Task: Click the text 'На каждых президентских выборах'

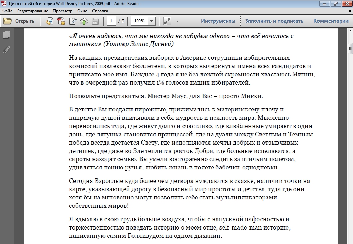Action: coord(121,58)
